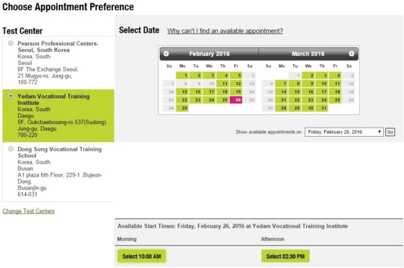Select March 25 on the calendar
Viewport: 404px width, 268px height.
337,100
